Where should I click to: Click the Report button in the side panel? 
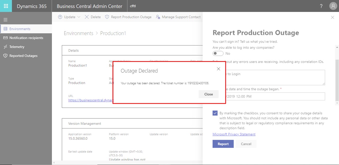point(223,144)
